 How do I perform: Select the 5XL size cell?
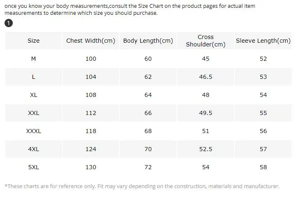pos(33,167)
